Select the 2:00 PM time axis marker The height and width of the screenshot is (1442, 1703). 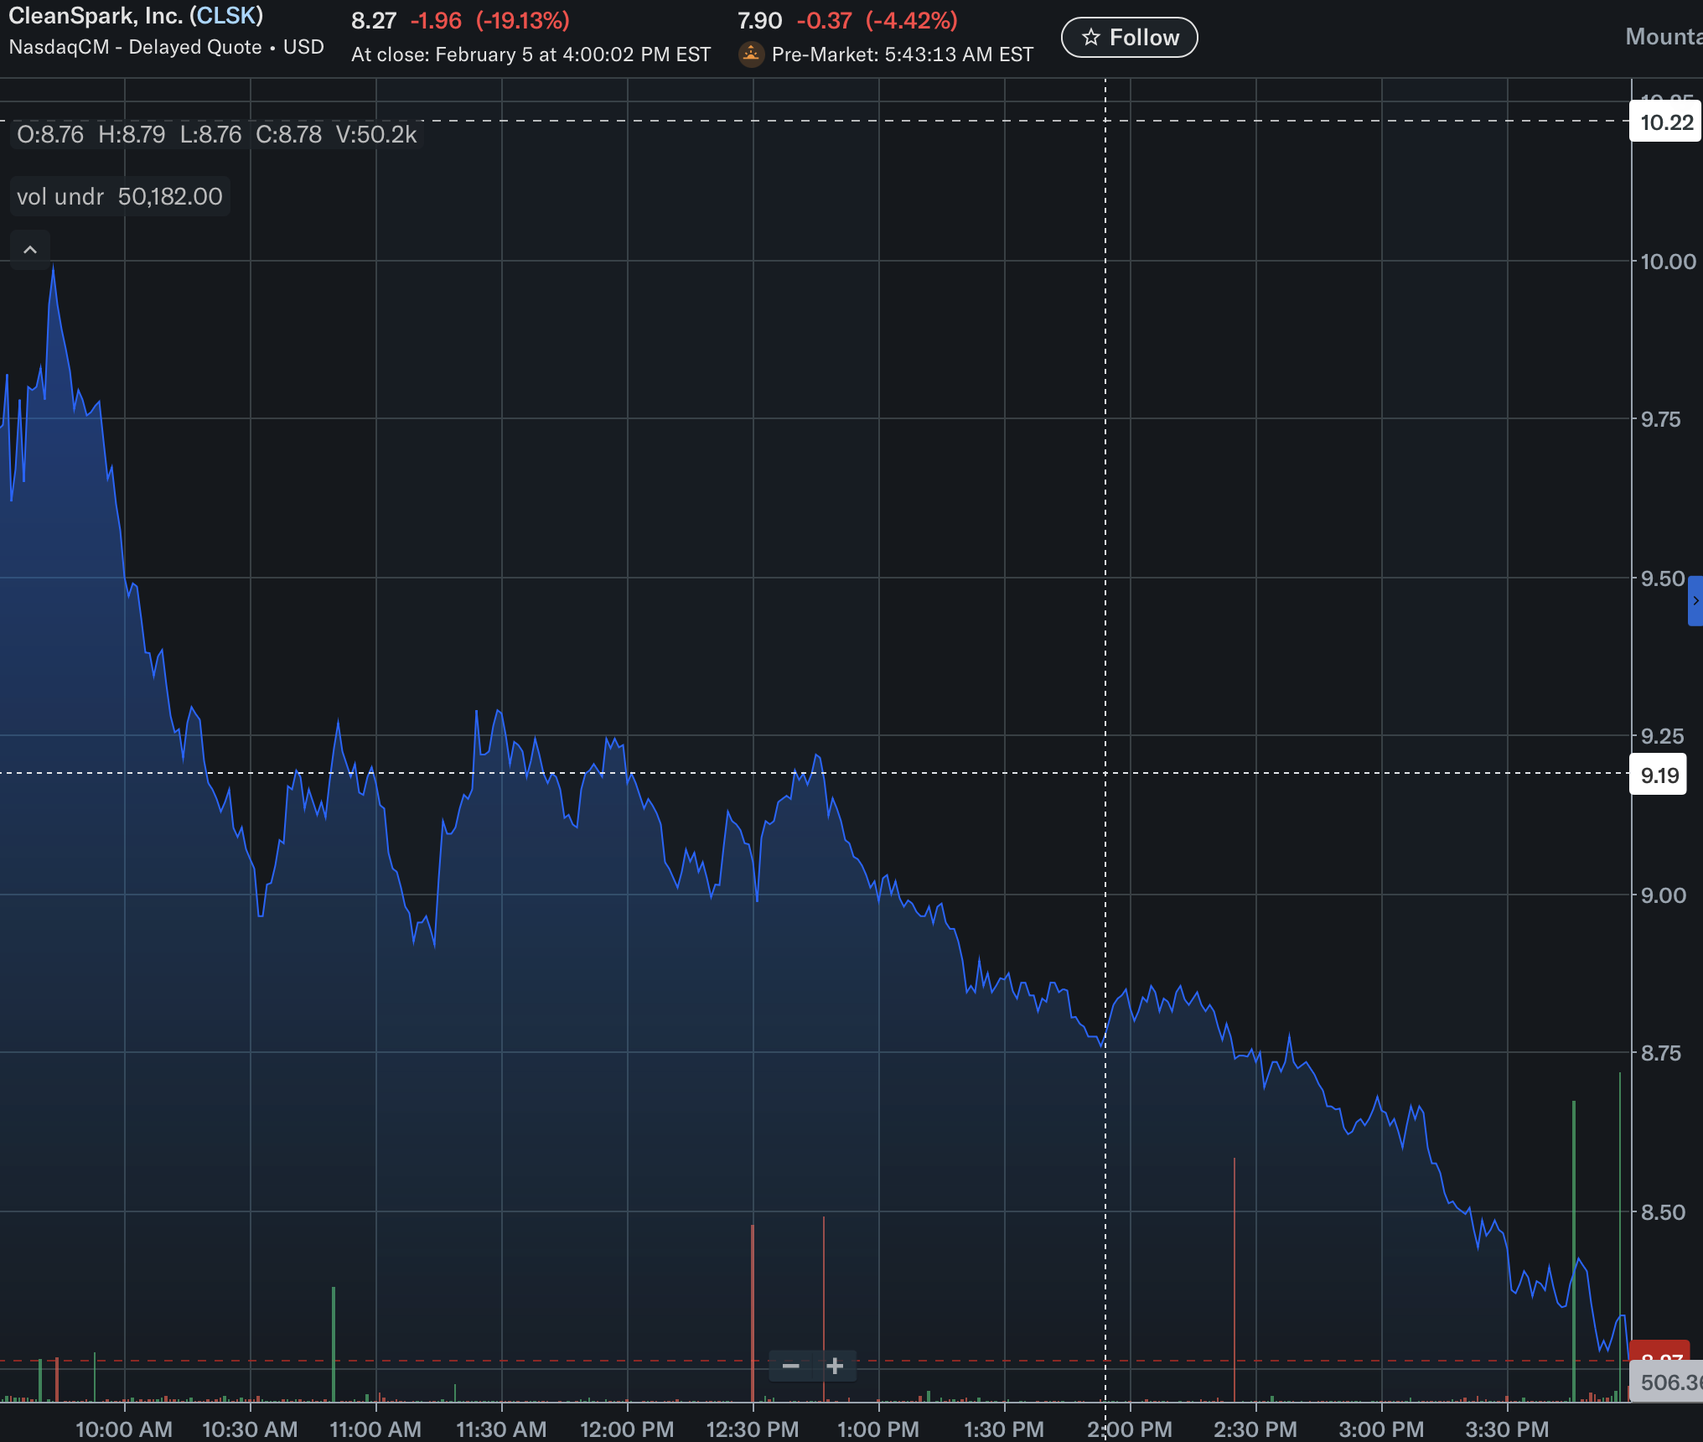tap(1129, 1429)
